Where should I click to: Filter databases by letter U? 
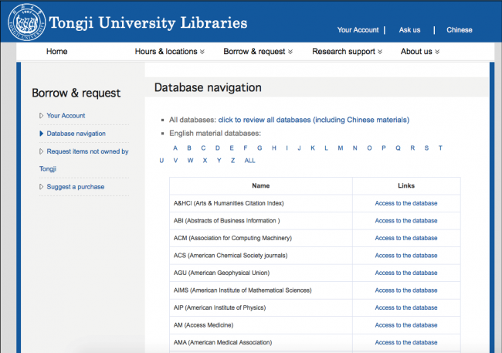[x=161, y=161]
